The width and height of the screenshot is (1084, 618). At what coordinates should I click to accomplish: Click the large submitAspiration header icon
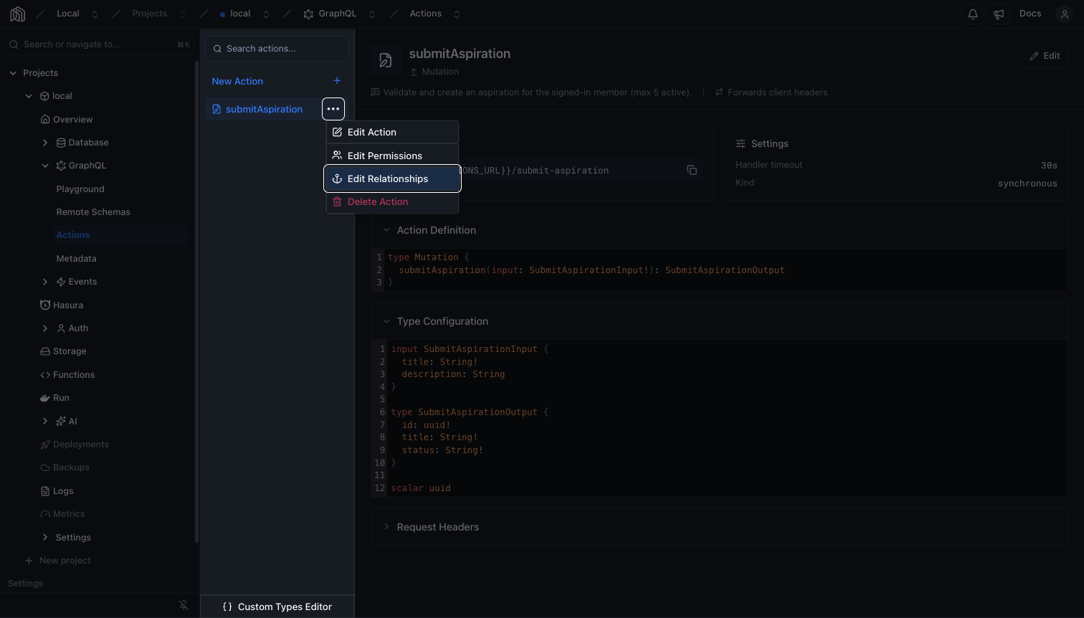click(386, 61)
